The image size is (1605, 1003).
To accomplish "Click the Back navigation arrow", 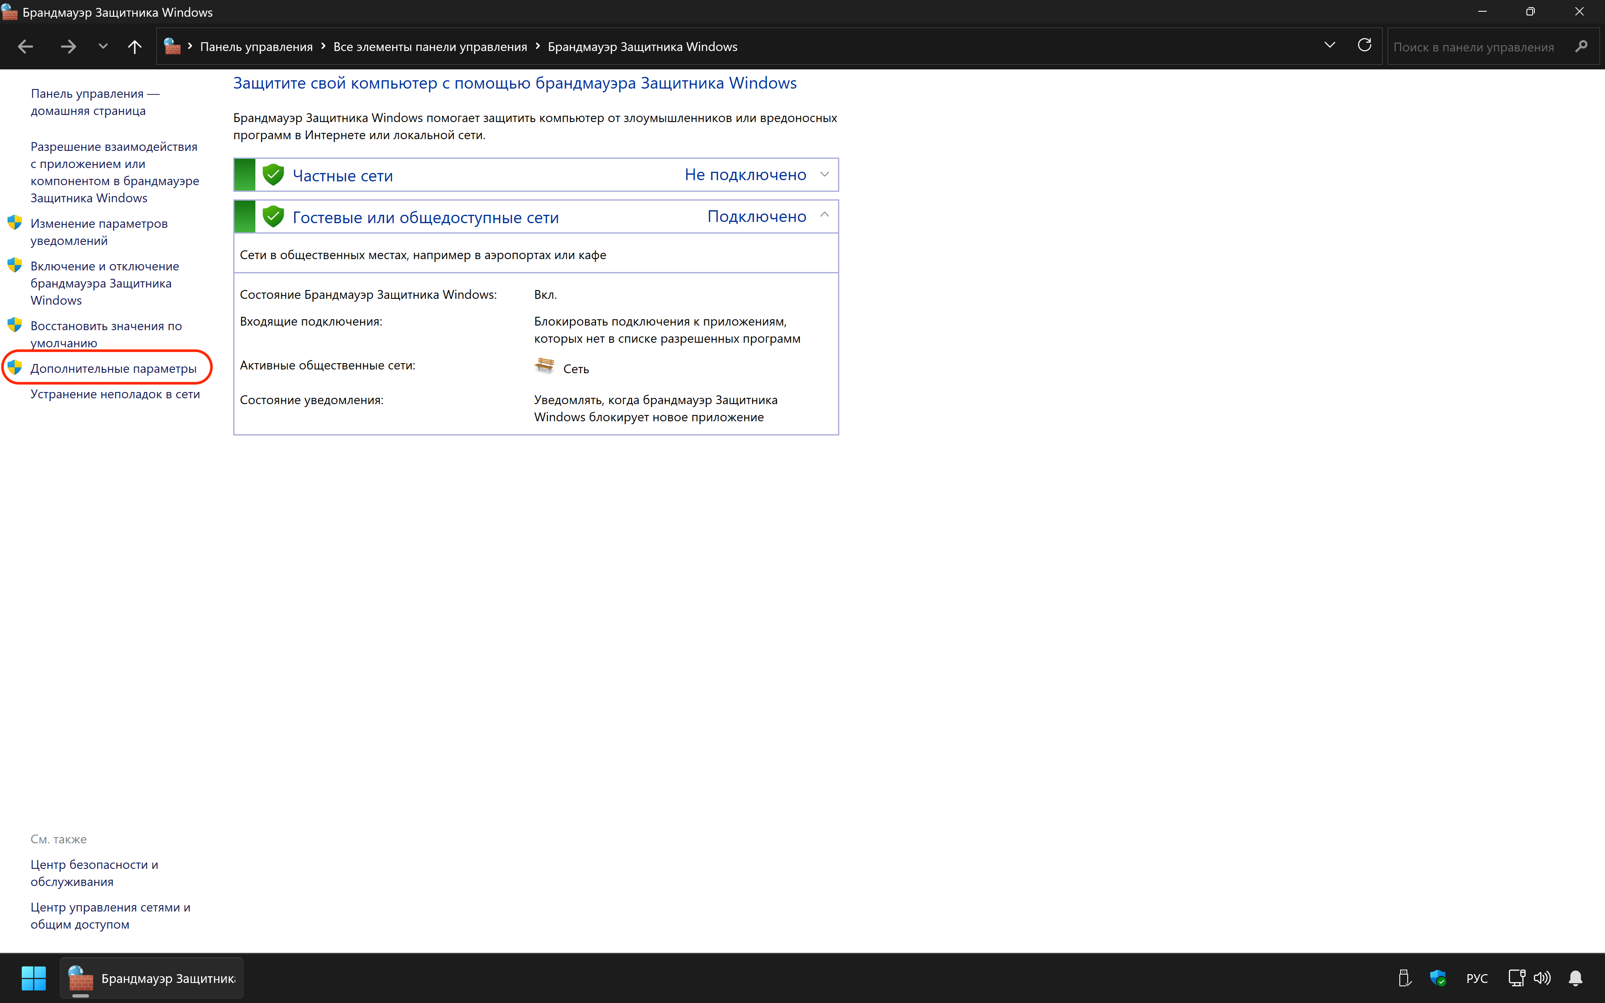I will [25, 46].
